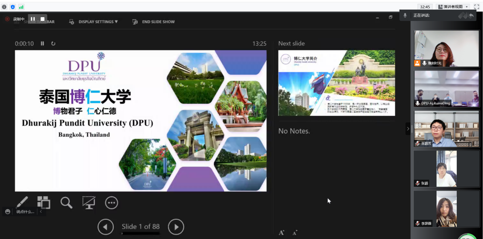Select the pen and laser pointer tool
The image size is (483, 239).
22,202
